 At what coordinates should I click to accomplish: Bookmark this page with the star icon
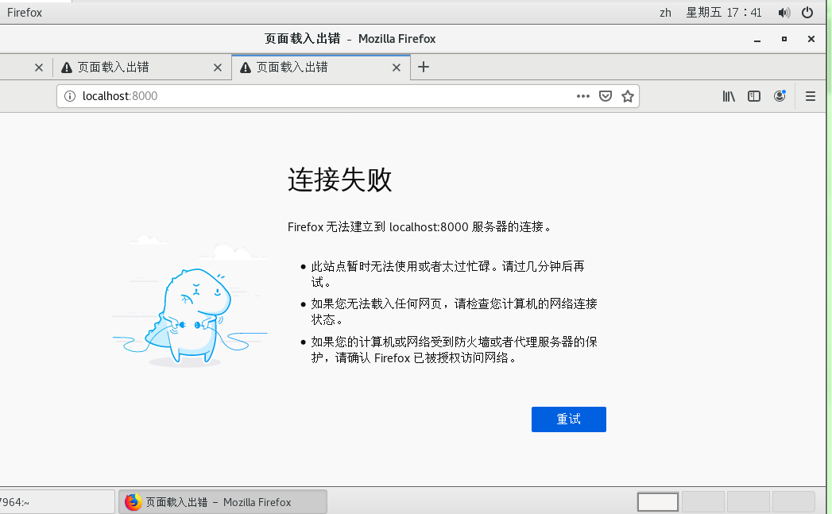(628, 95)
